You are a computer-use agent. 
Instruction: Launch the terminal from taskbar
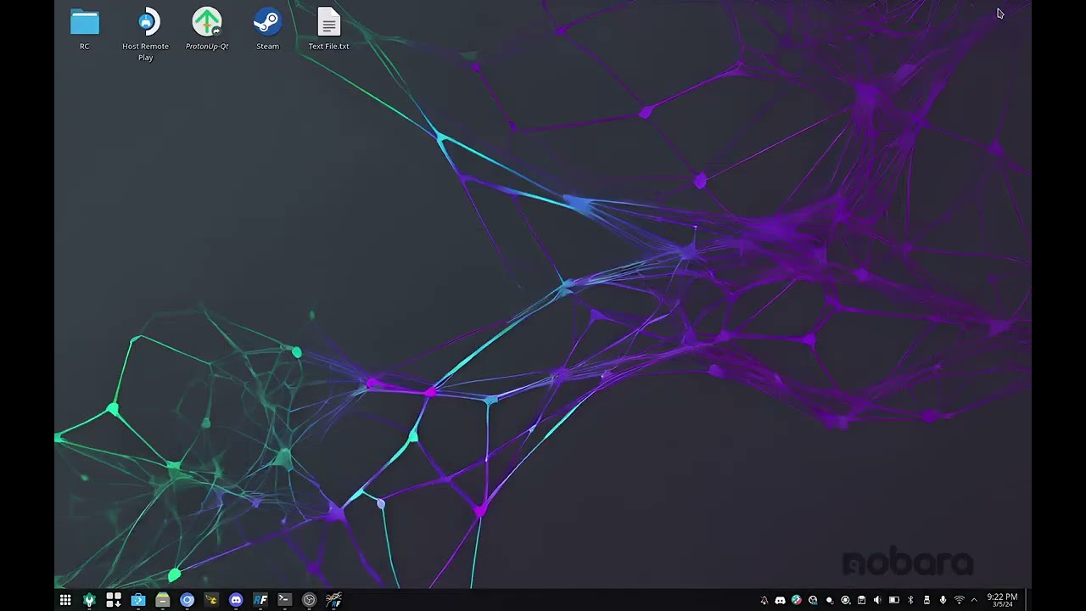point(285,600)
